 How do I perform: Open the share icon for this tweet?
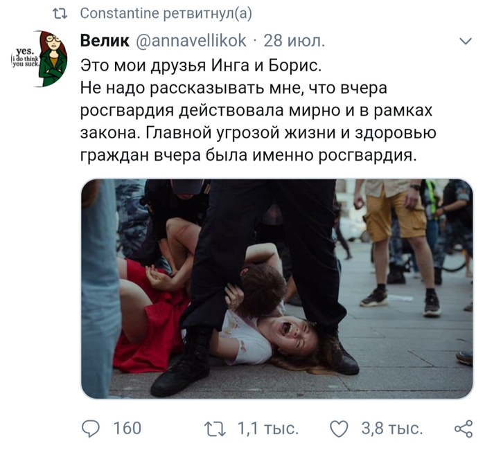pos(464,429)
